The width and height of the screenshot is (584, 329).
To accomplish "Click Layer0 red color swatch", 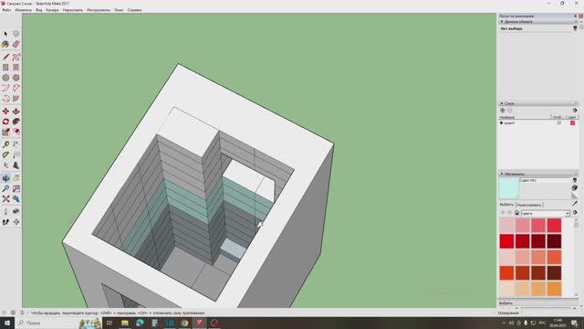I will [572, 122].
